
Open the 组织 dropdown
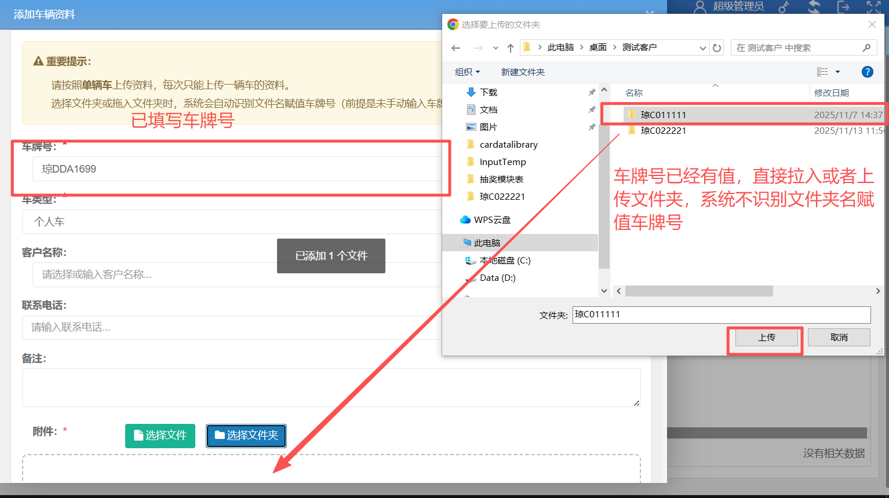pyautogui.click(x=467, y=71)
